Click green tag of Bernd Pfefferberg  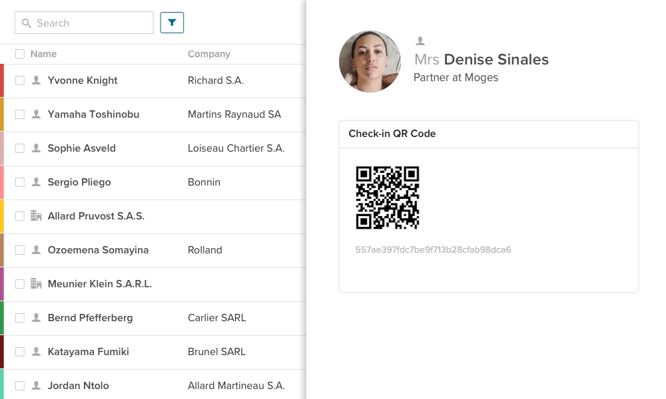click(2, 318)
